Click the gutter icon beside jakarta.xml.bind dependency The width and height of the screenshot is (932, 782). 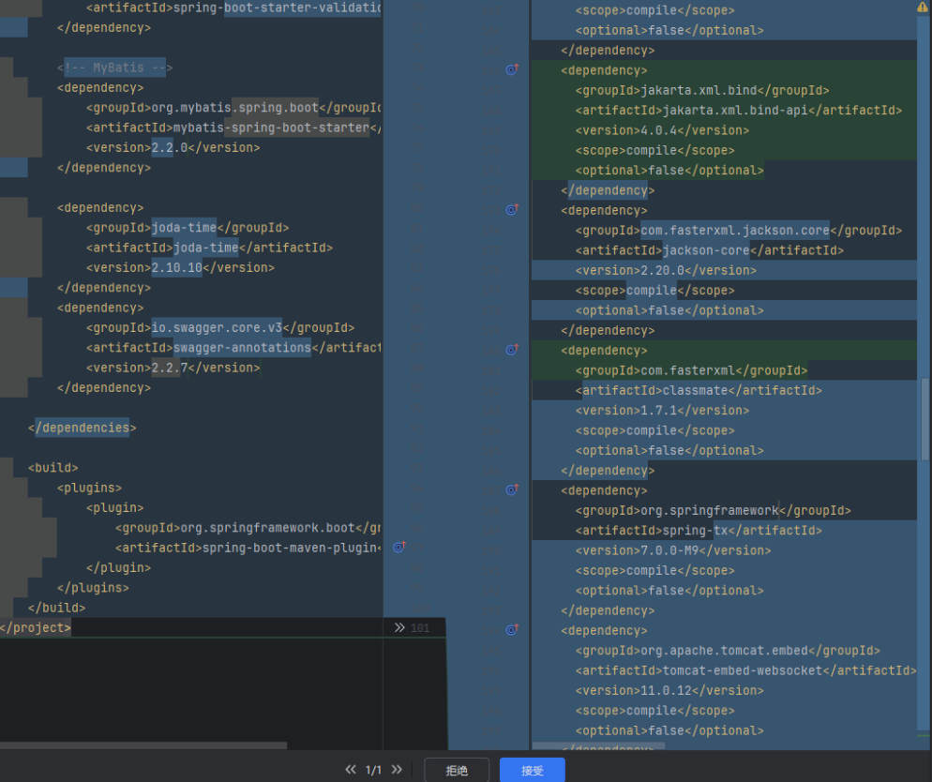(512, 70)
